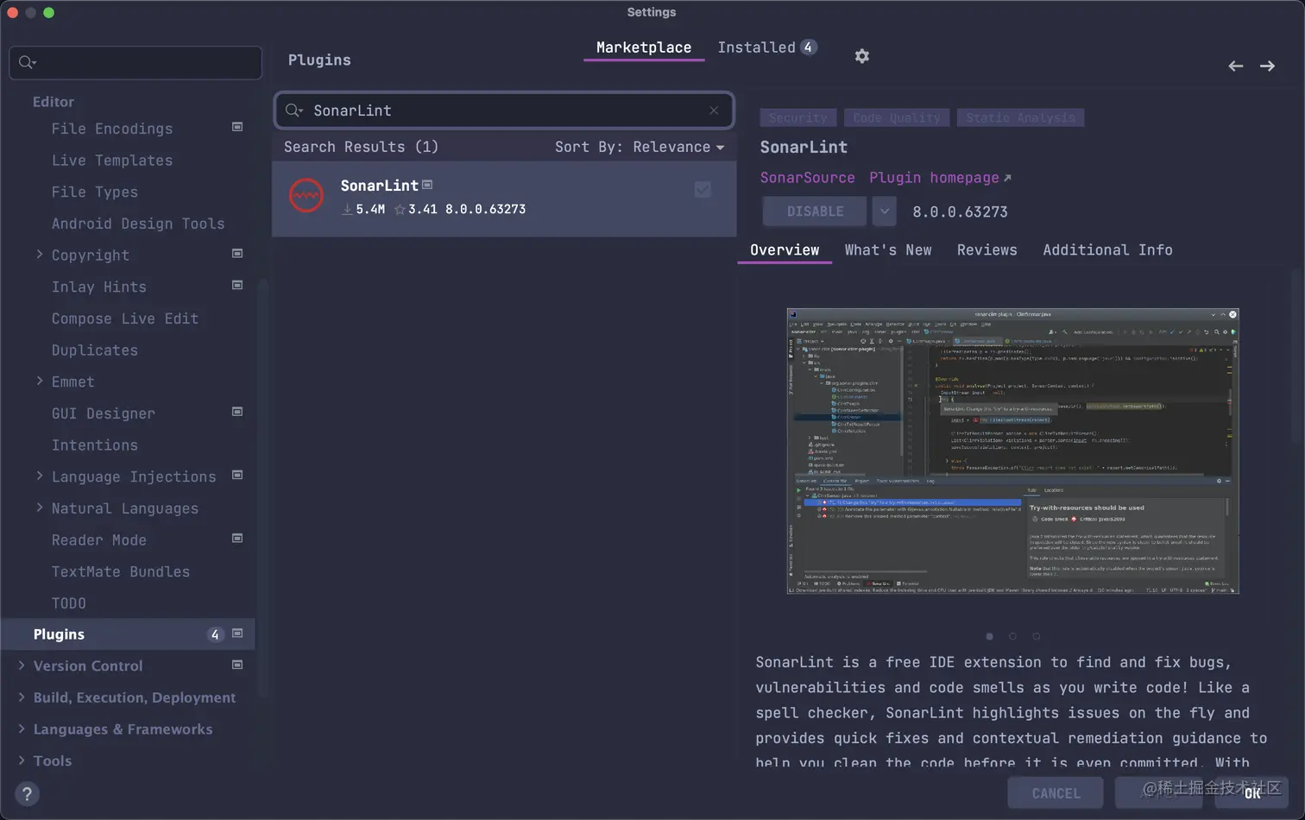Select Android Design Tools setting

pos(138,224)
